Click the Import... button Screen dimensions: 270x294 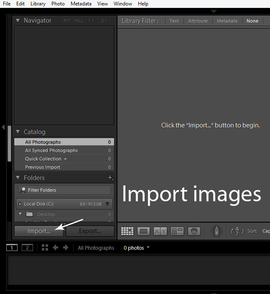coord(39,231)
